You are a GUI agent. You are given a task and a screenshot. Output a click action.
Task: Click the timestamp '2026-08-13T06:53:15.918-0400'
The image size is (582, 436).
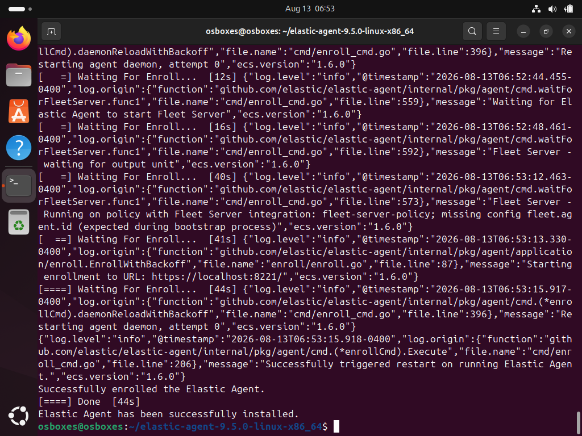(x=311, y=339)
